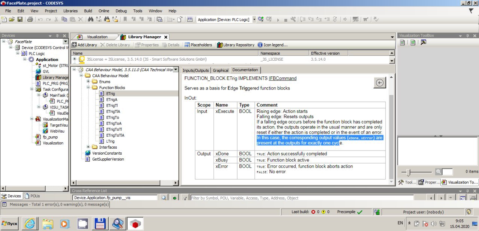Open the Library Repository

[x=235, y=45]
